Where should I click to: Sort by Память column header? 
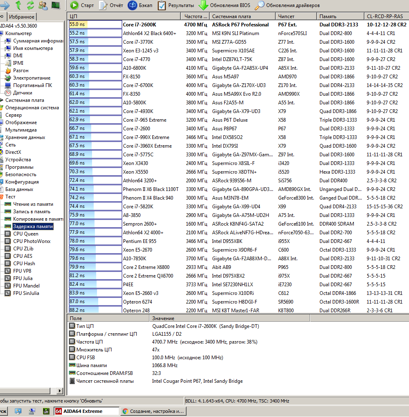click(x=340, y=16)
